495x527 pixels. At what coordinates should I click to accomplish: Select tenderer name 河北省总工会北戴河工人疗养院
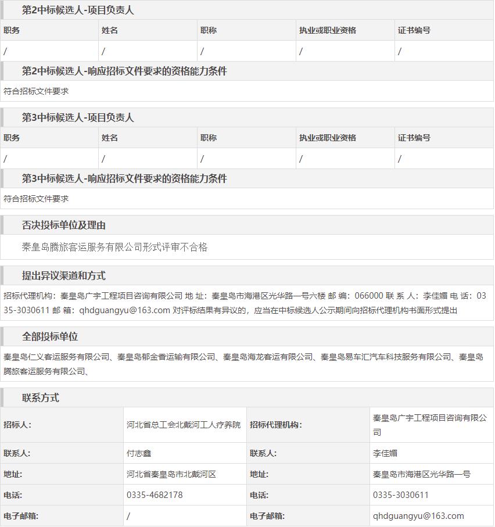click(x=184, y=425)
